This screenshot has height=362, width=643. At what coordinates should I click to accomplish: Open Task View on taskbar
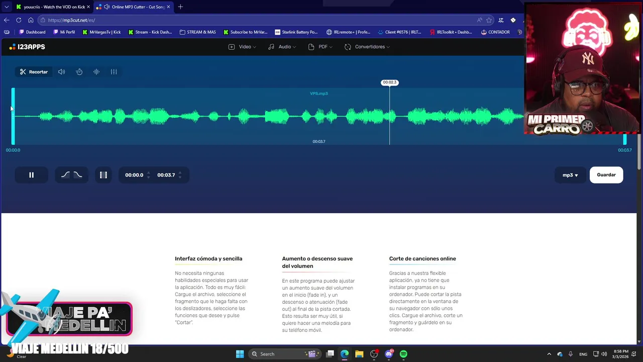330,354
